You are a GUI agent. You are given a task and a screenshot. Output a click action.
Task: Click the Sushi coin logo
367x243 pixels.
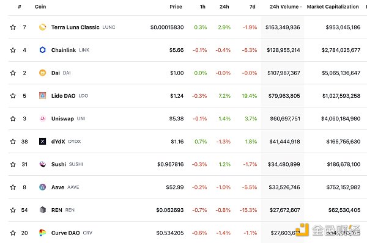click(x=42, y=164)
